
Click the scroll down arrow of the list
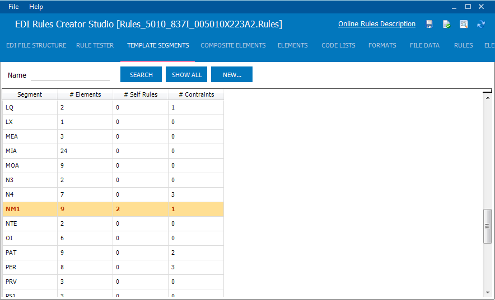pyautogui.click(x=487, y=292)
